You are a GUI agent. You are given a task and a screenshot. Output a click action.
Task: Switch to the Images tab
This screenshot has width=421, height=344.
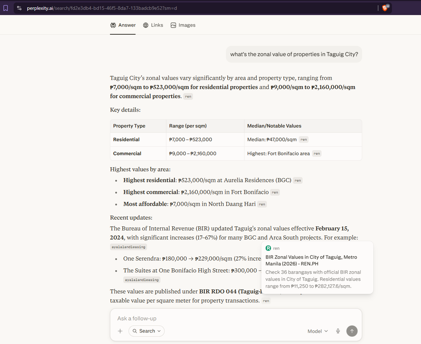[x=183, y=25]
